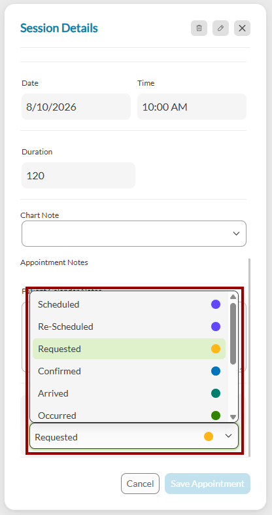Click the Save Appointment button

coord(207,484)
